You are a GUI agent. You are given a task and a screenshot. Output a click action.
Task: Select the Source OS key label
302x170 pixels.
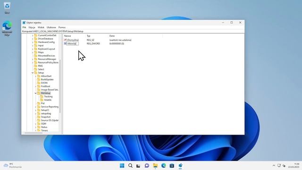click(50, 120)
